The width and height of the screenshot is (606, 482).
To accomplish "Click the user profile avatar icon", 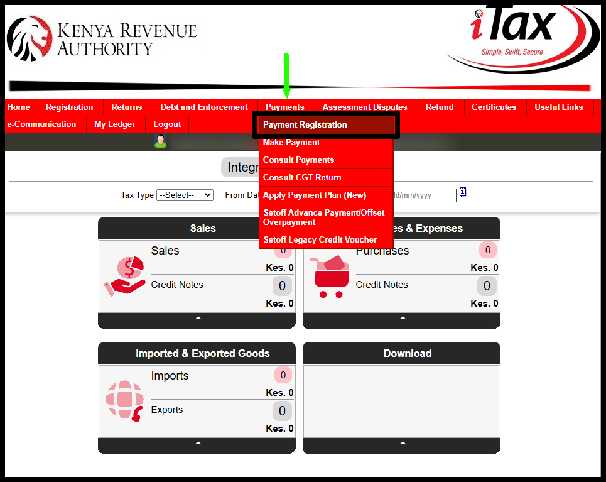I will (x=160, y=141).
